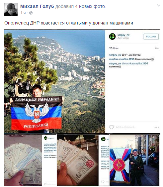Open sergey_rw green avatar in main photo

(112, 36)
